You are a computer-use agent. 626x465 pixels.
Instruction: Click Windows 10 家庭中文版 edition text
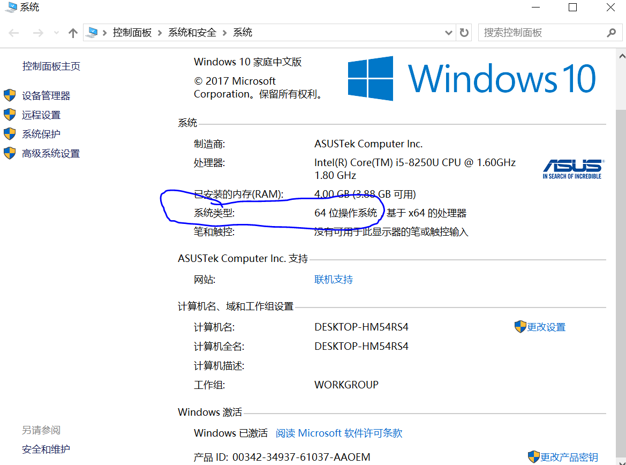[247, 62]
